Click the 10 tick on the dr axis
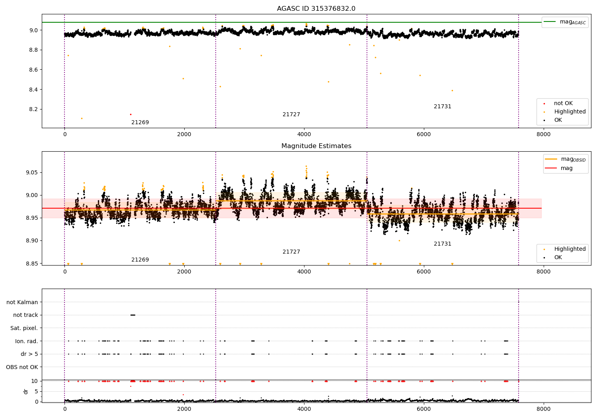This screenshot has height=418, width=597. tap(35, 381)
